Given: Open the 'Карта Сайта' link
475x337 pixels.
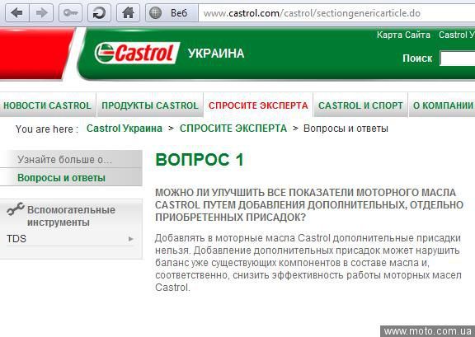Looking at the screenshot, I should pos(403,35).
